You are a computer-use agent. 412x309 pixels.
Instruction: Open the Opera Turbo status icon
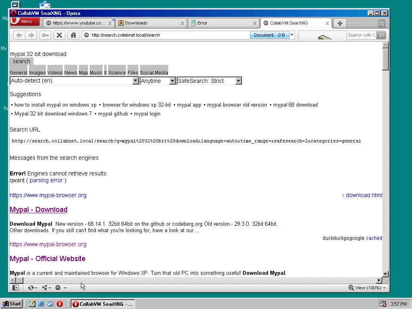coord(60,288)
